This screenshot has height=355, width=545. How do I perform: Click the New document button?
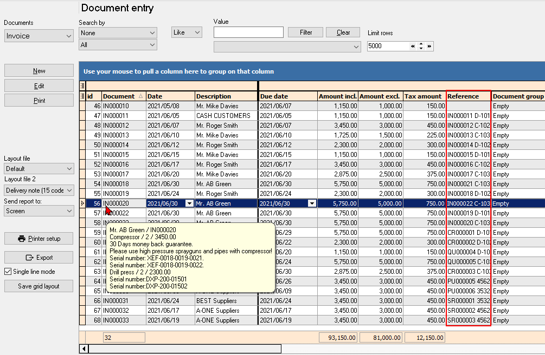[x=39, y=70]
